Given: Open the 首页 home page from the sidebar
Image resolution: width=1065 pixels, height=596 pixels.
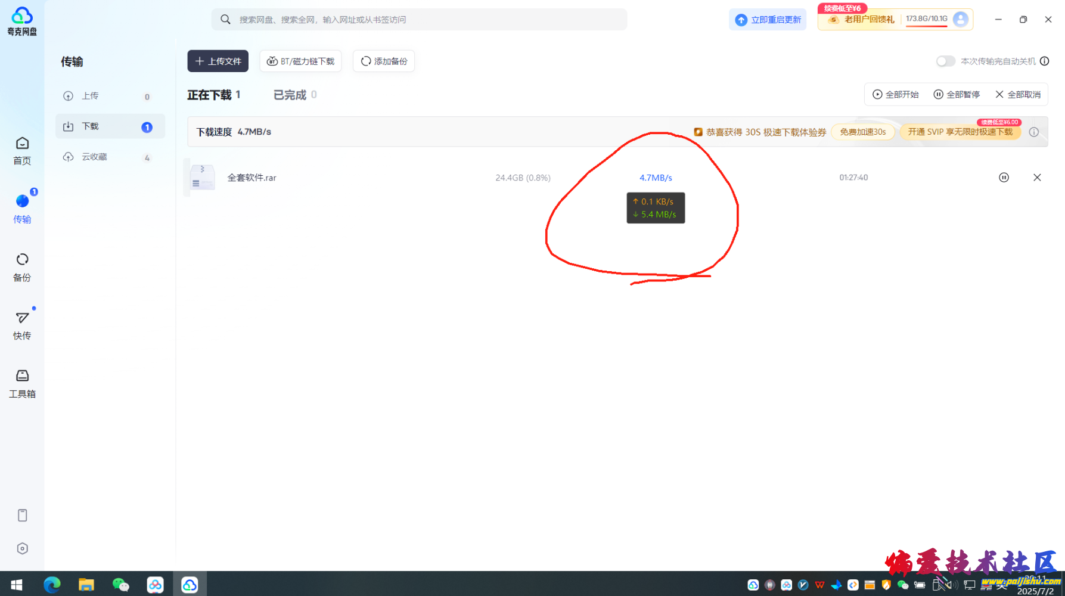Looking at the screenshot, I should pos(22,150).
